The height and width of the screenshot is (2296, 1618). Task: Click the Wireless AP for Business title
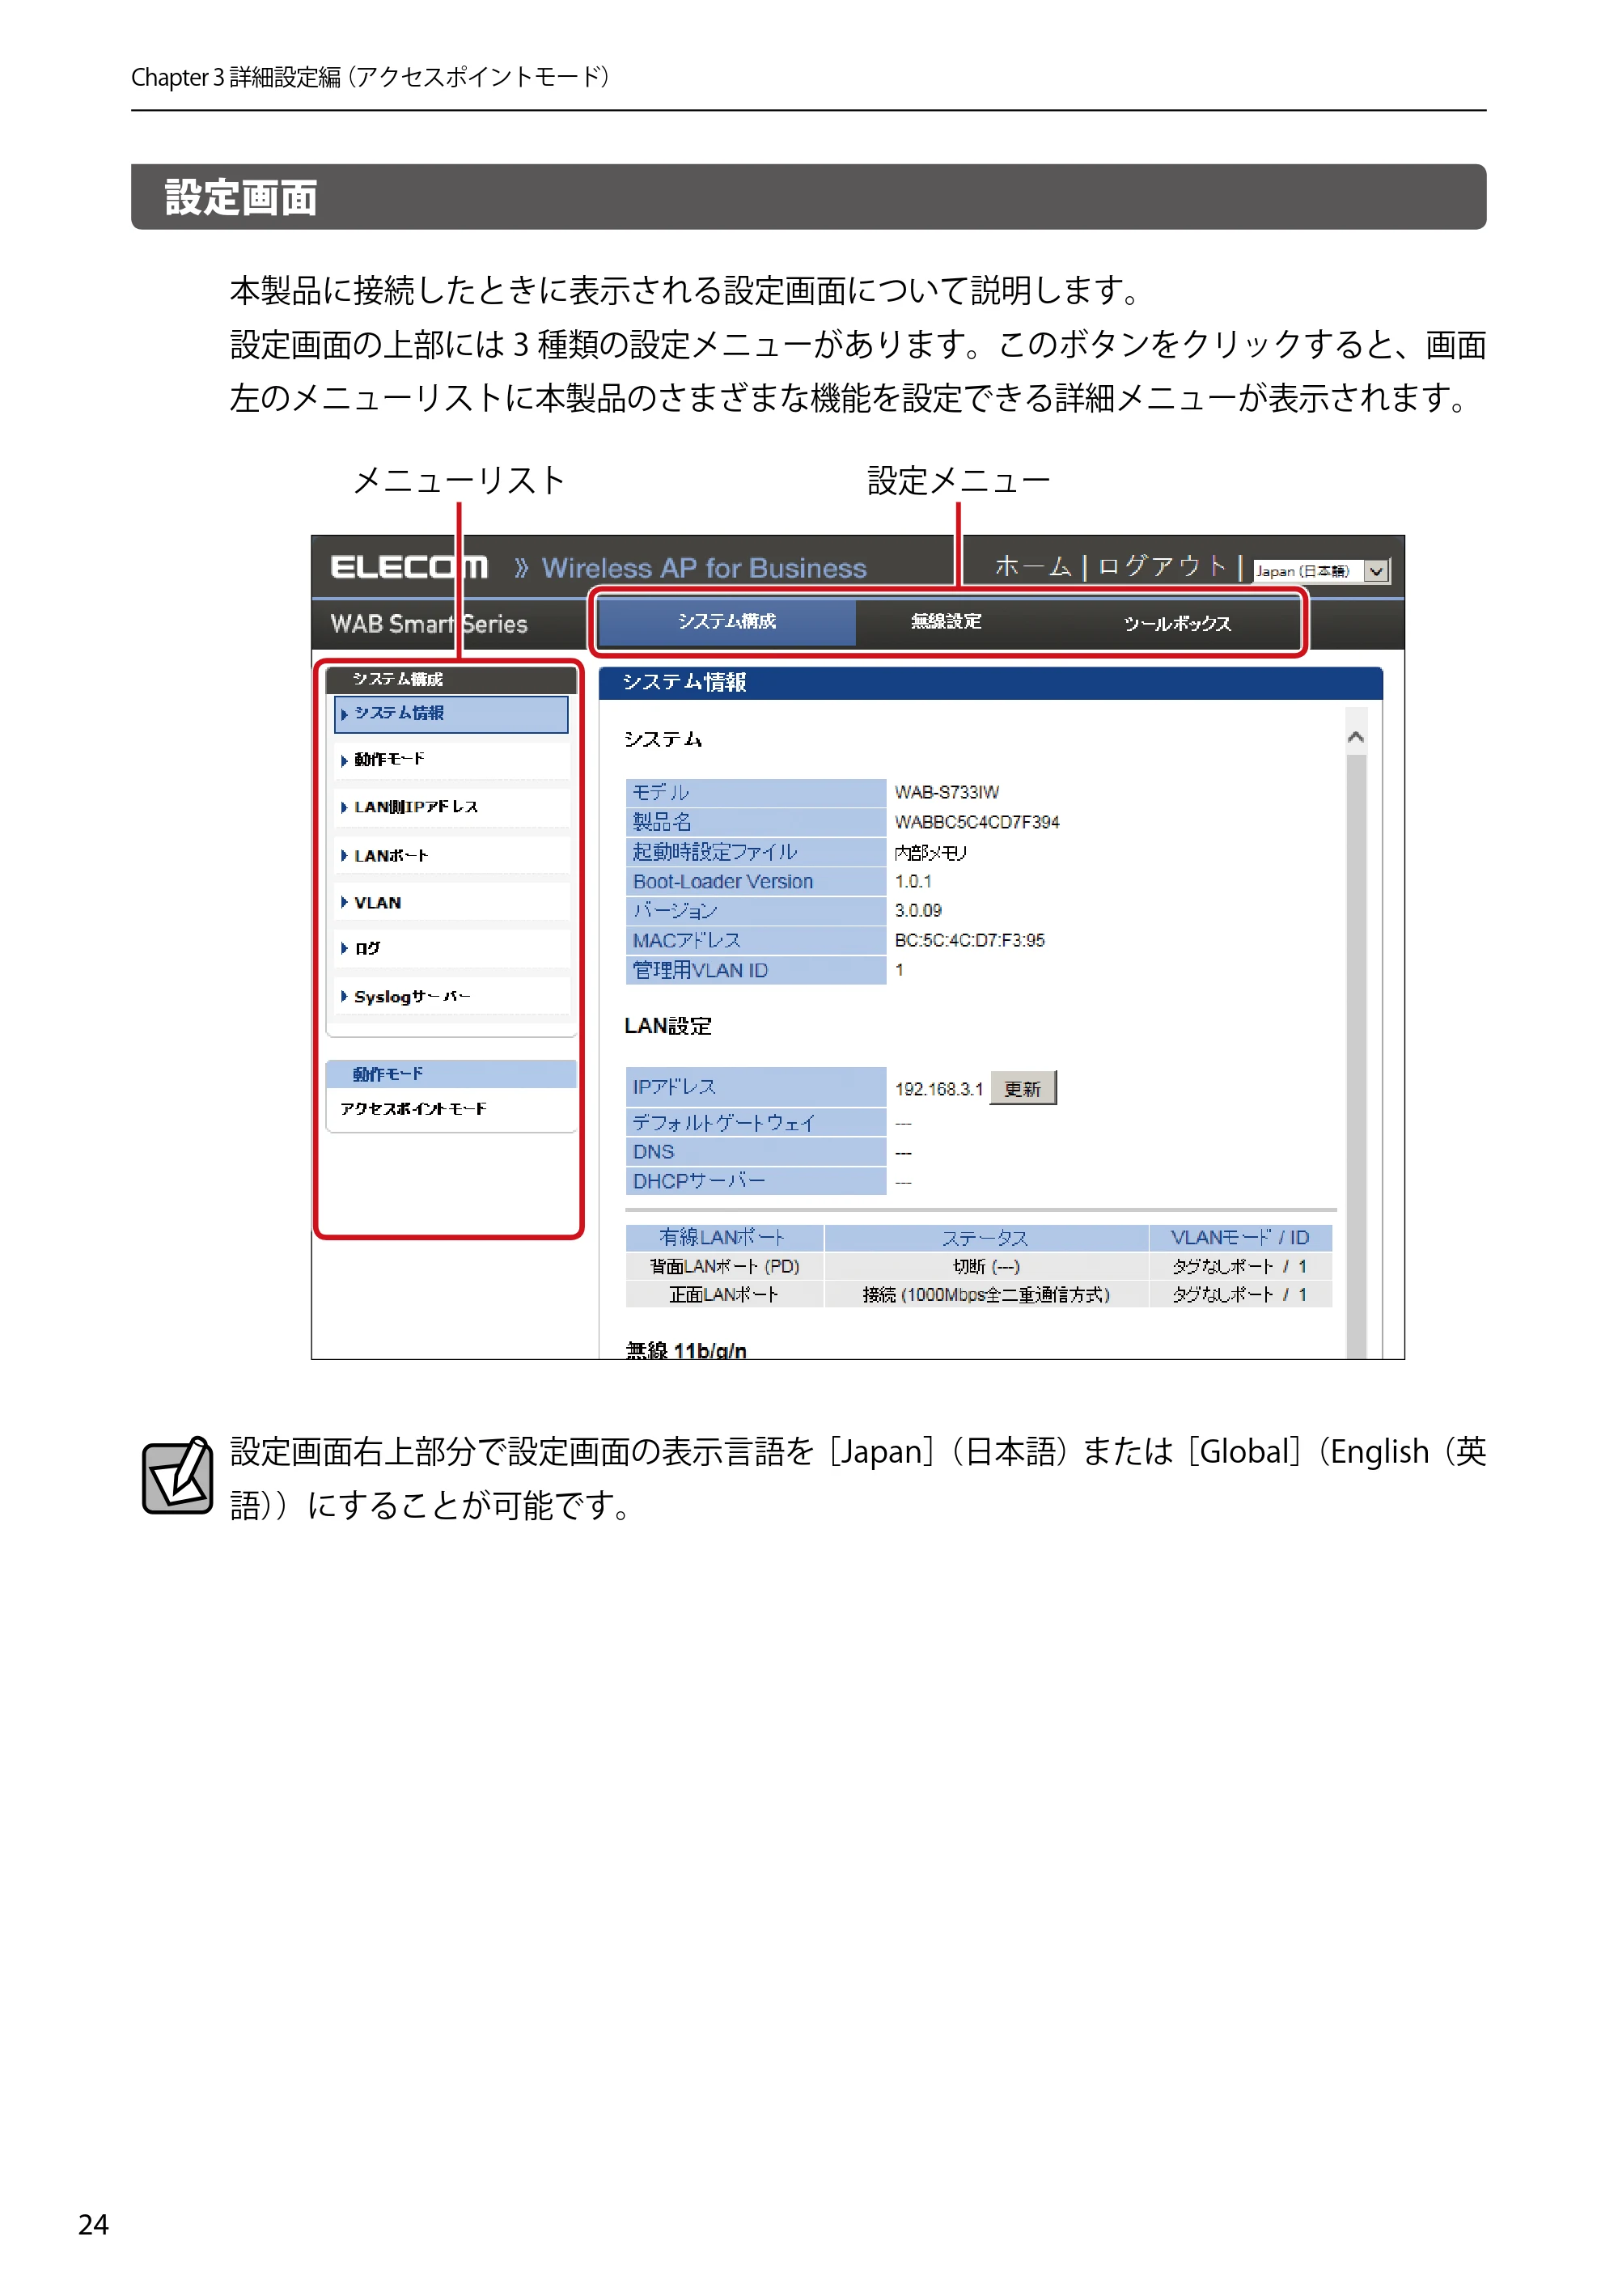click(704, 568)
